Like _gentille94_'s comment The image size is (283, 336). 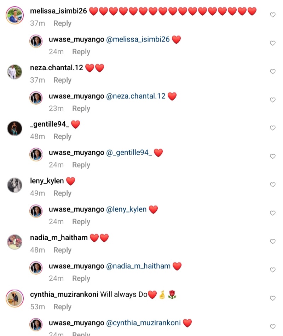pyautogui.click(x=272, y=128)
